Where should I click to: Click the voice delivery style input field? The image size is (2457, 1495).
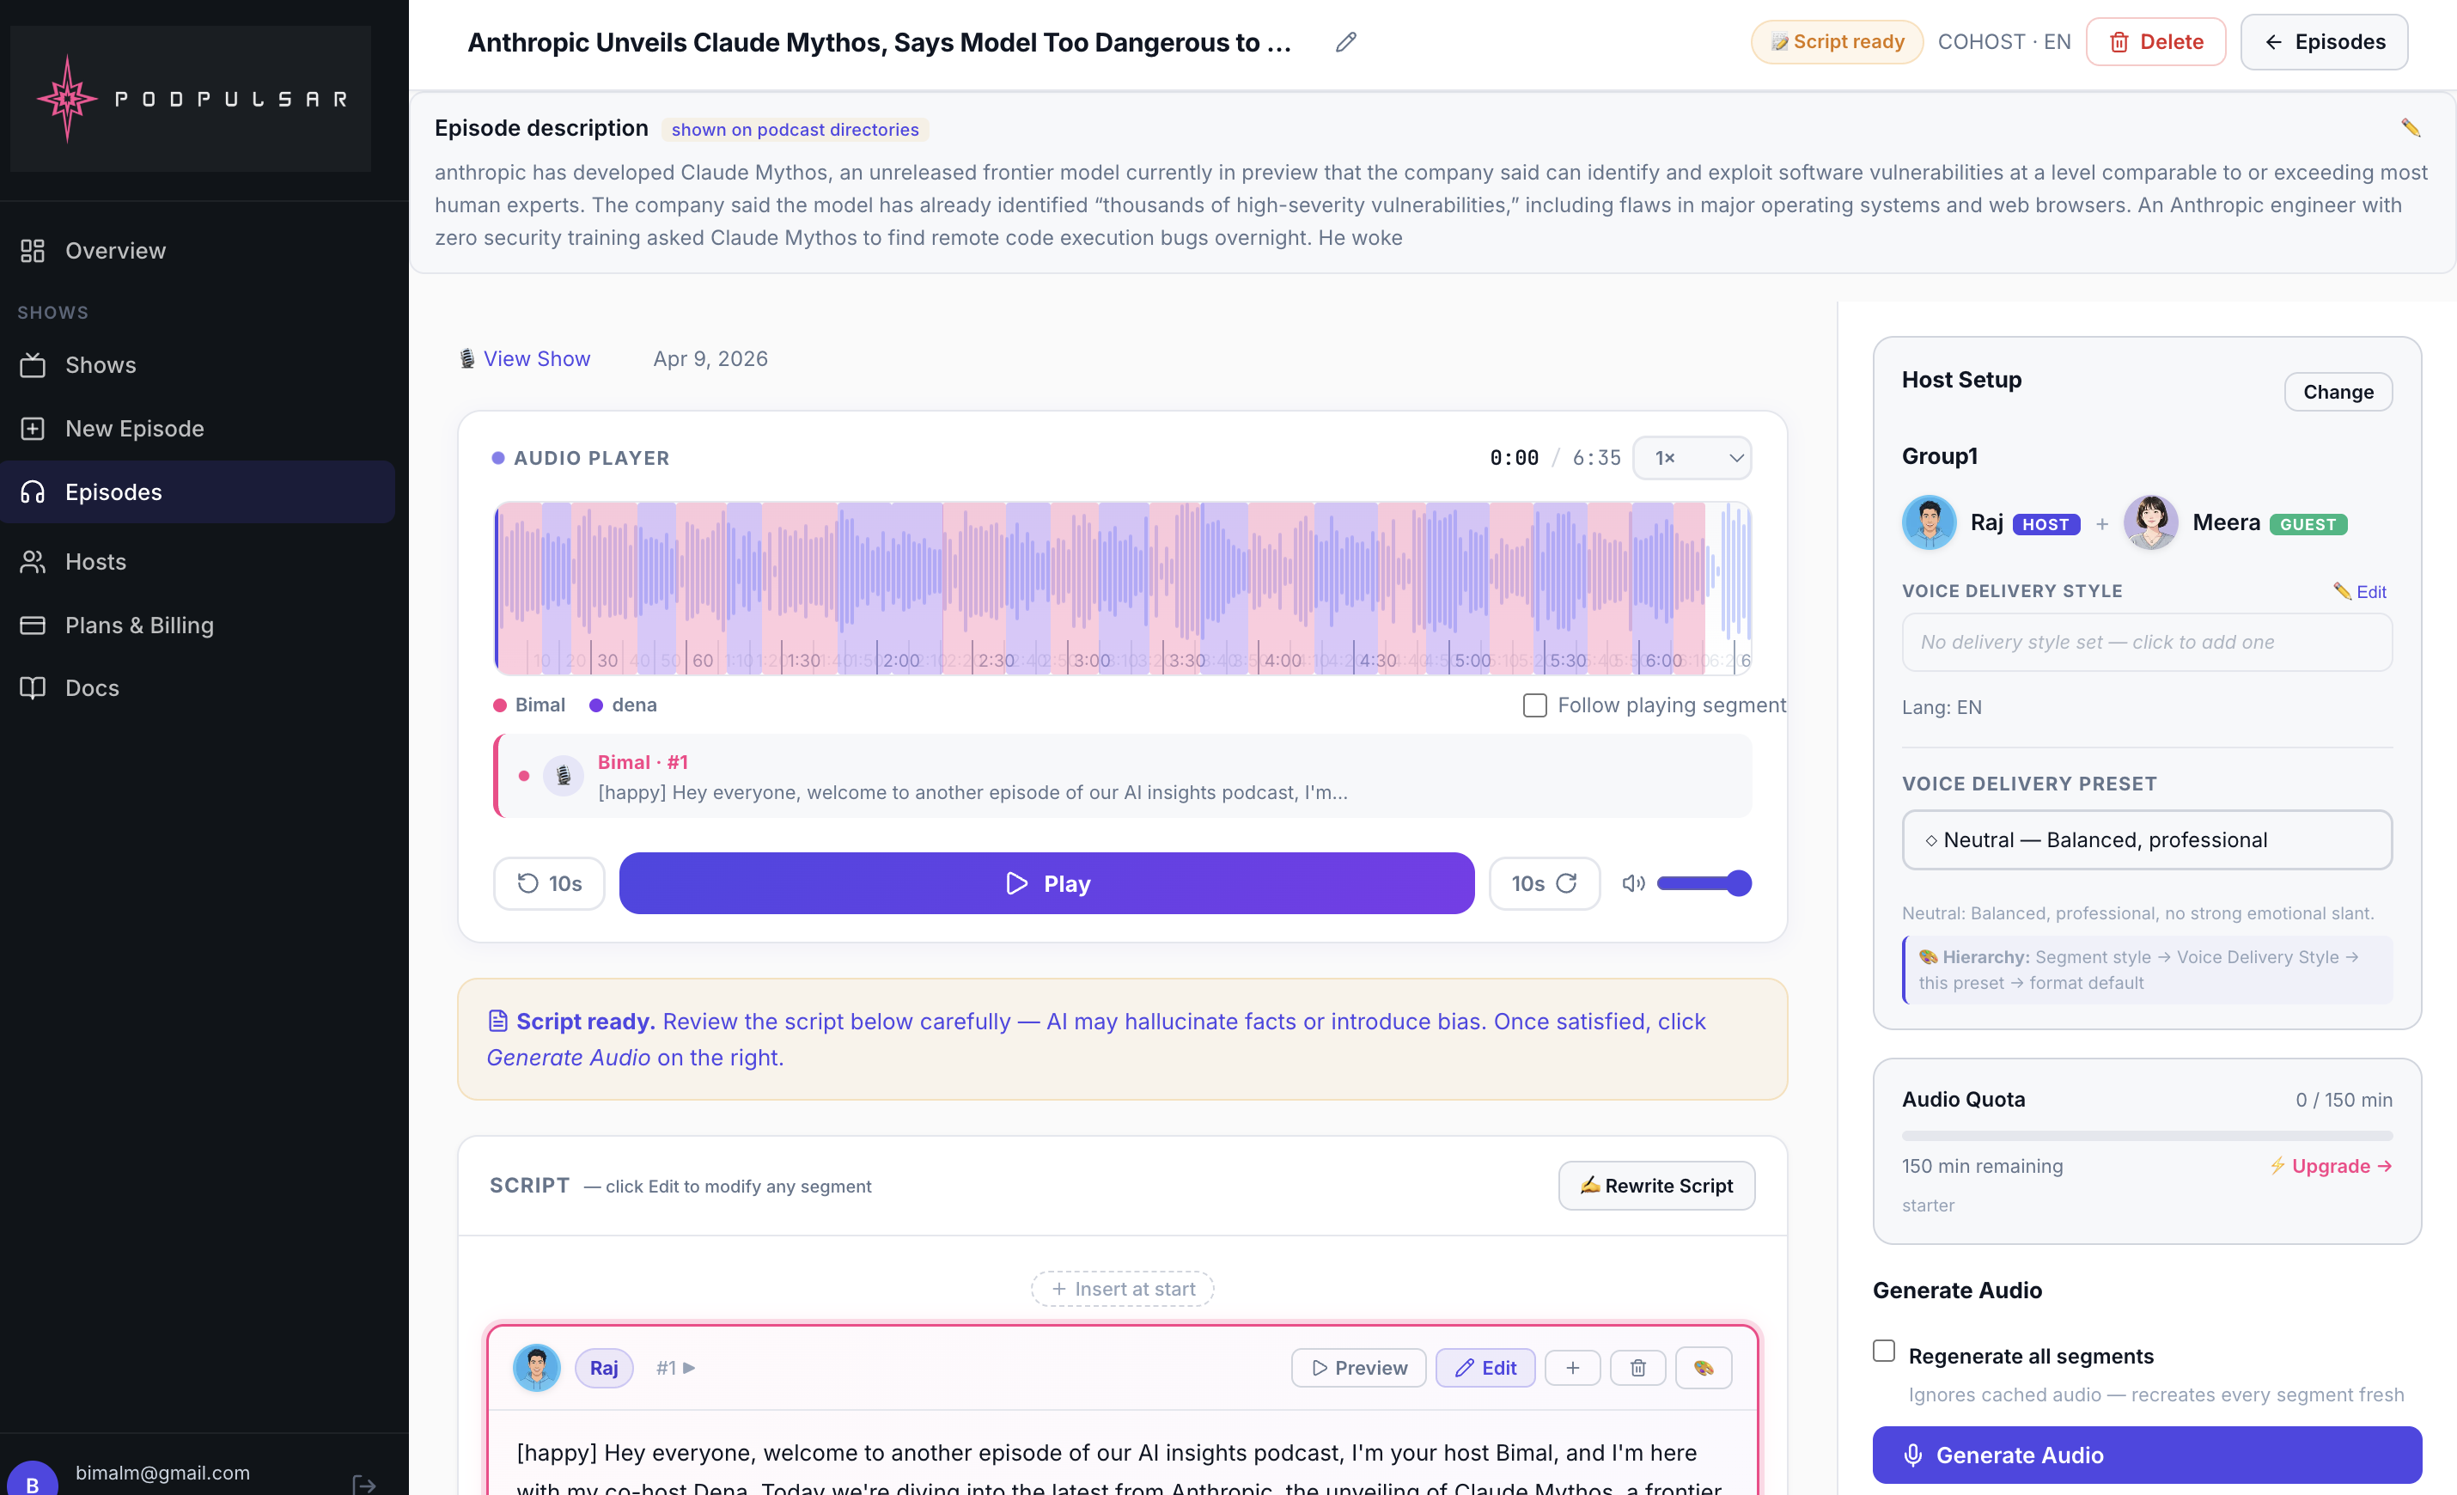(x=2147, y=643)
